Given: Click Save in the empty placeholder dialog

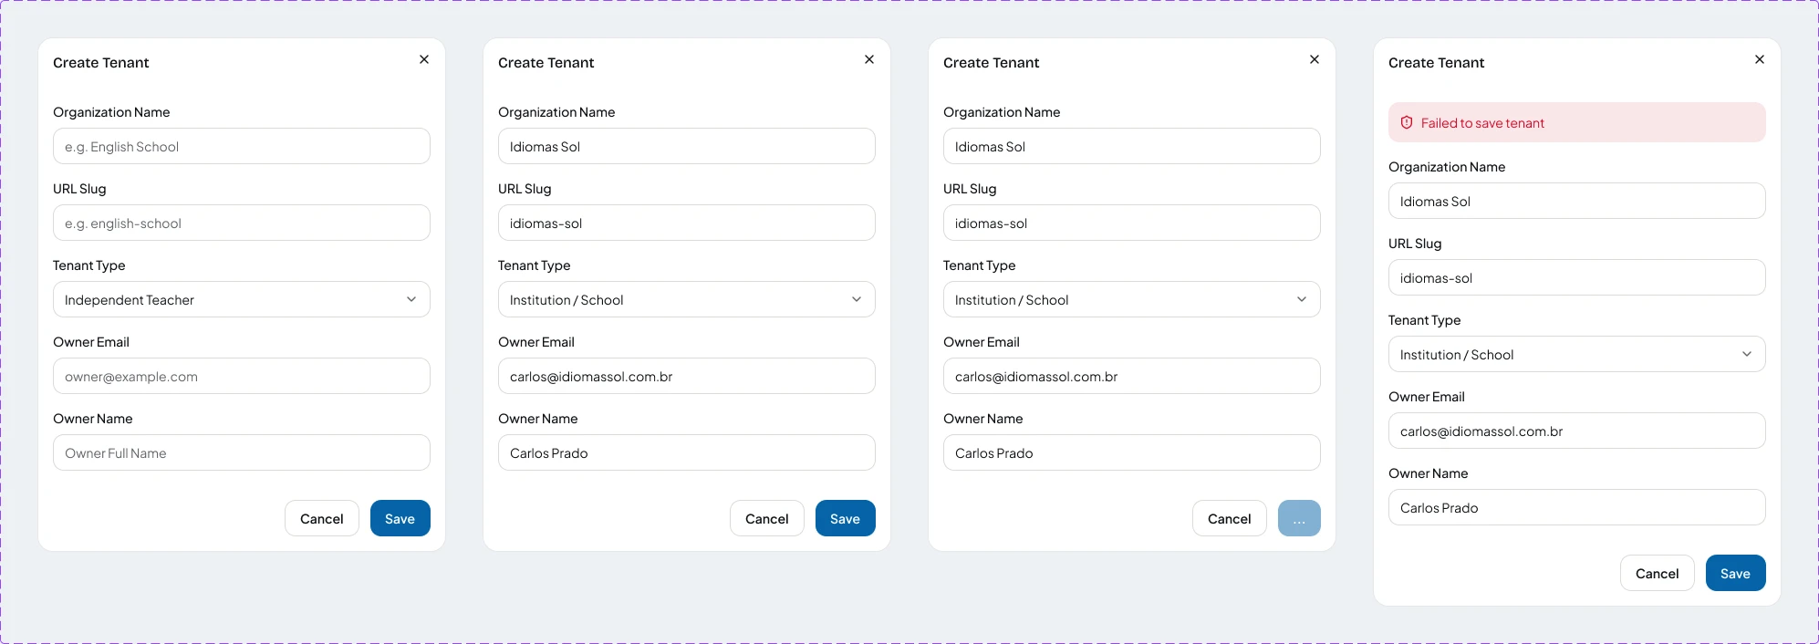Looking at the screenshot, I should (x=400, y=518).
